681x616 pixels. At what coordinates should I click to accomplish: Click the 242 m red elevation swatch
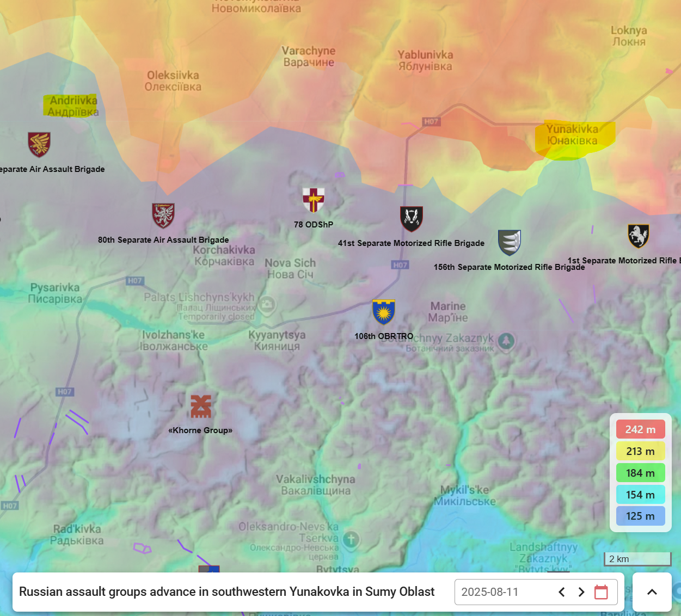coord(641,429)
